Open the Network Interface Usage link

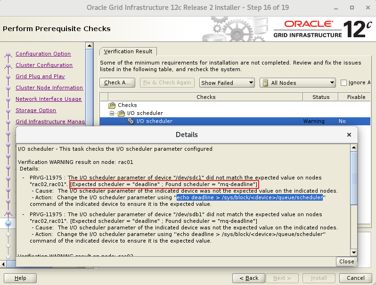point(49,99)
